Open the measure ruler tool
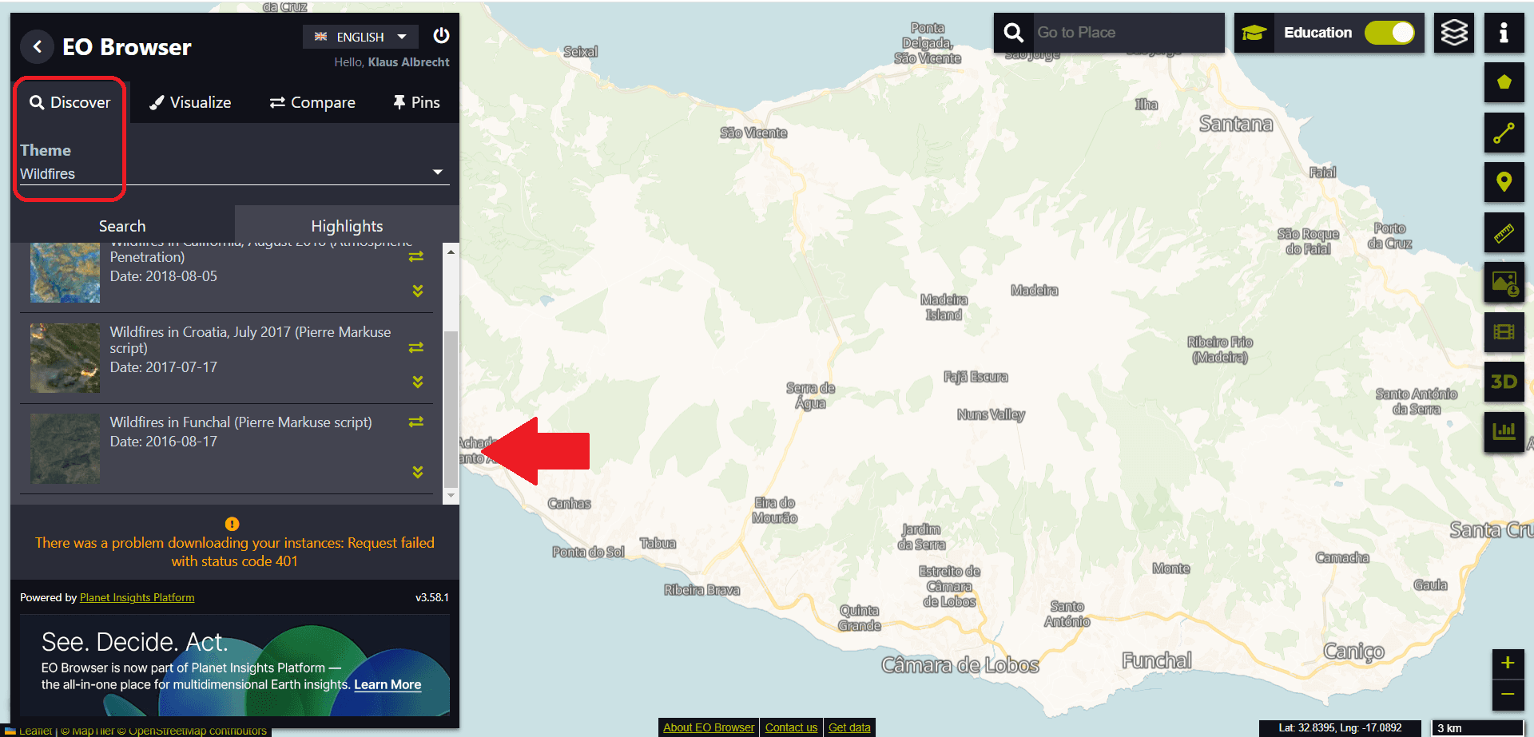The height and width of the screenshot is (737, 1534). [x=1504, y=233]
